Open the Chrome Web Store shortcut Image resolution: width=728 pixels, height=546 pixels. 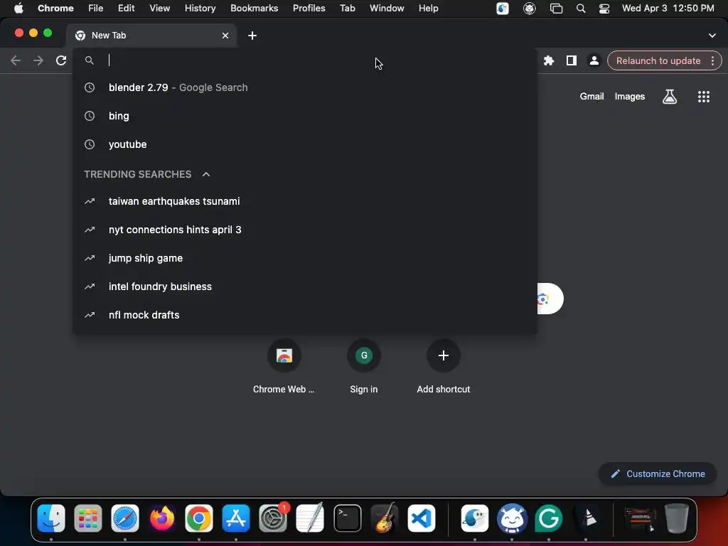[x=284, y=367]
